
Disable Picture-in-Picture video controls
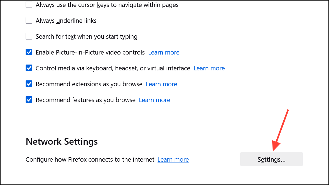[29, 52]
